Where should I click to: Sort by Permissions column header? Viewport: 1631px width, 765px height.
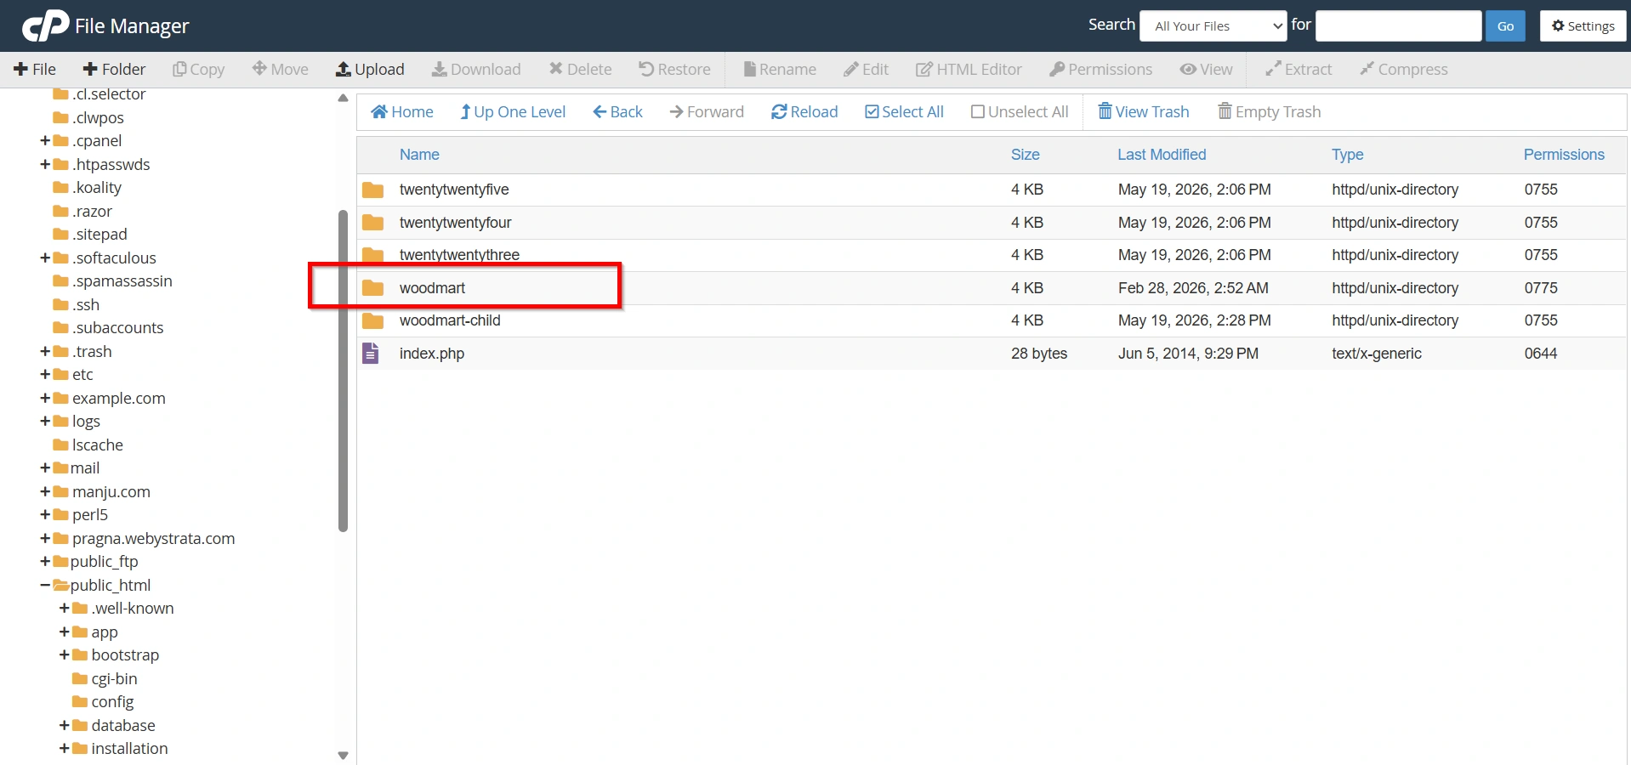[1564, 155]
